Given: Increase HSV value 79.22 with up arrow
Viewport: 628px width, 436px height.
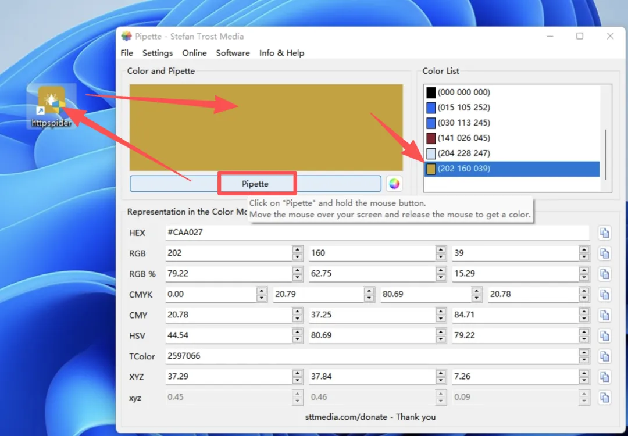Looking at the screenshot, I should pos(584,331).
